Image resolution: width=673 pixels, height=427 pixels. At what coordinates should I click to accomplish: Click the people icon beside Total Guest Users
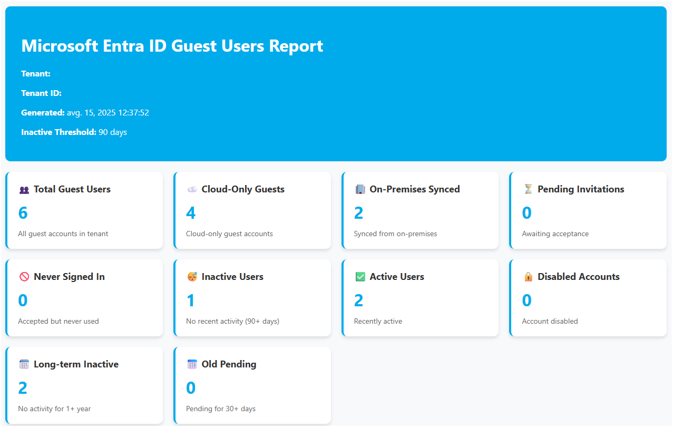click(x=24, y=189)
